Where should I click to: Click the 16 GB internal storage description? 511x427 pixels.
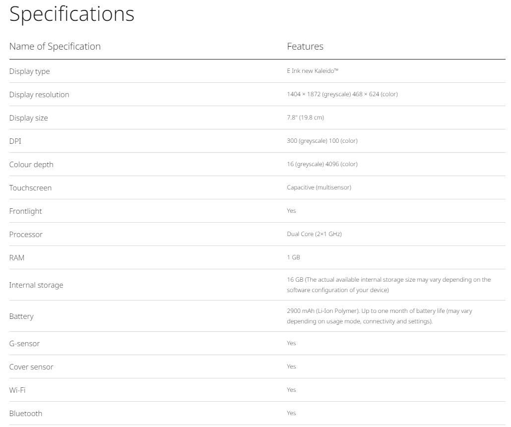coord(388,285)
